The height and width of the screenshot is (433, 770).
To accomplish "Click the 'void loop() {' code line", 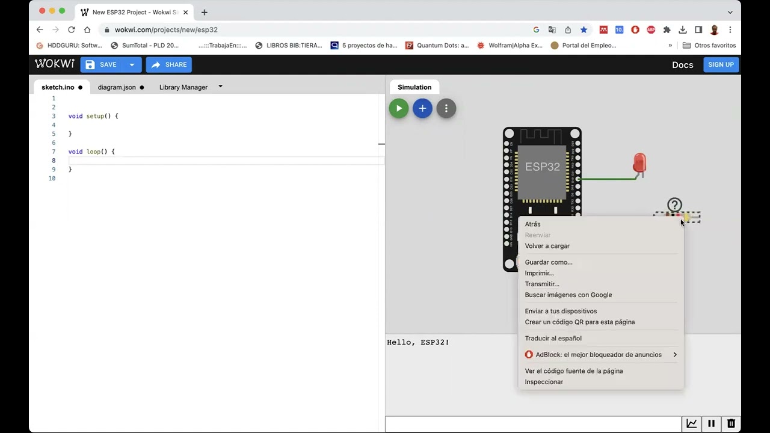I will [x=91, y=152].
